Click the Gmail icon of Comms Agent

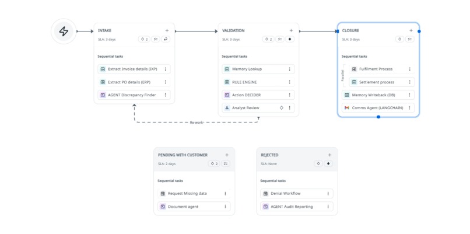[x=347, y=108]
